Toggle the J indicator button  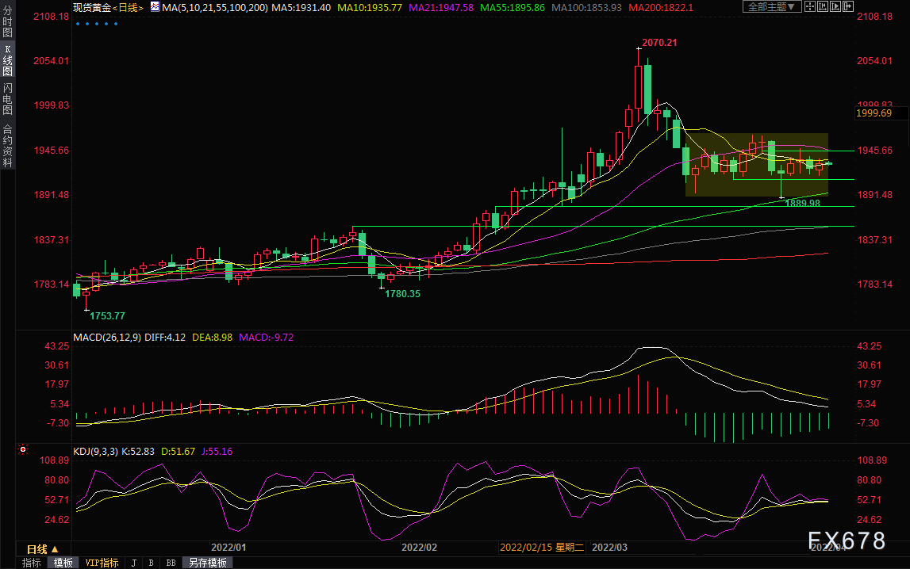(x=133, y=563)
